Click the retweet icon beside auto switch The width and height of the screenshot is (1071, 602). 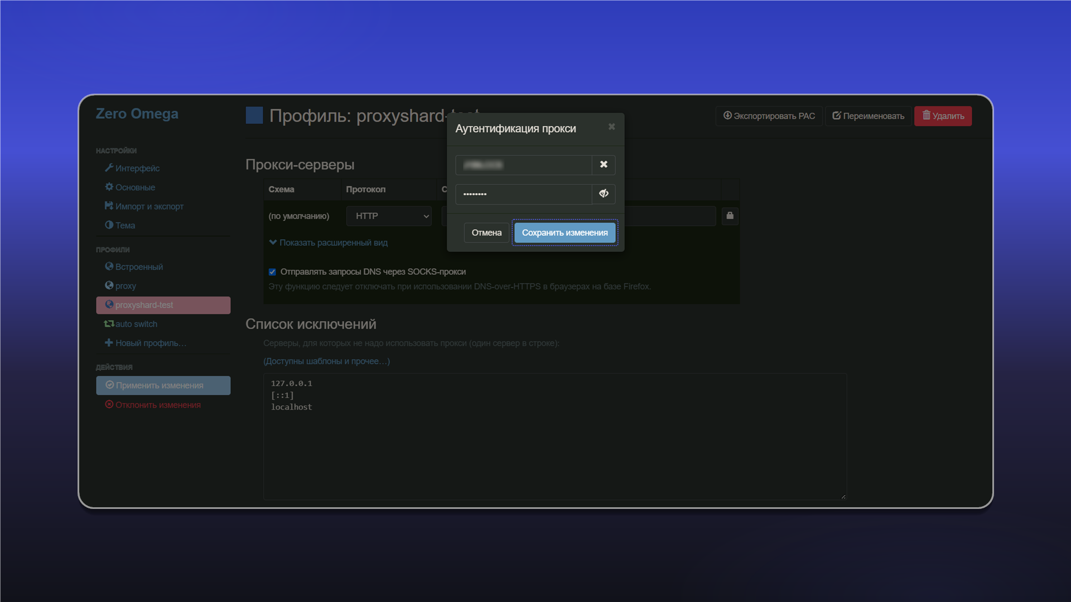point(109,323)
